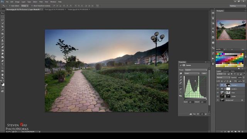Hide the Levels 1 layer
Screen dimensions: 247x139
pos(218,89)
